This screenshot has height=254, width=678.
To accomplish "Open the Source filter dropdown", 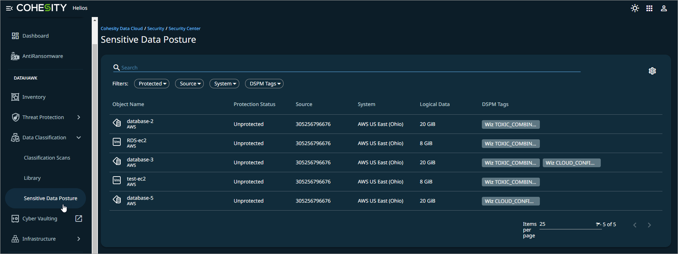I will pos(189,84).
